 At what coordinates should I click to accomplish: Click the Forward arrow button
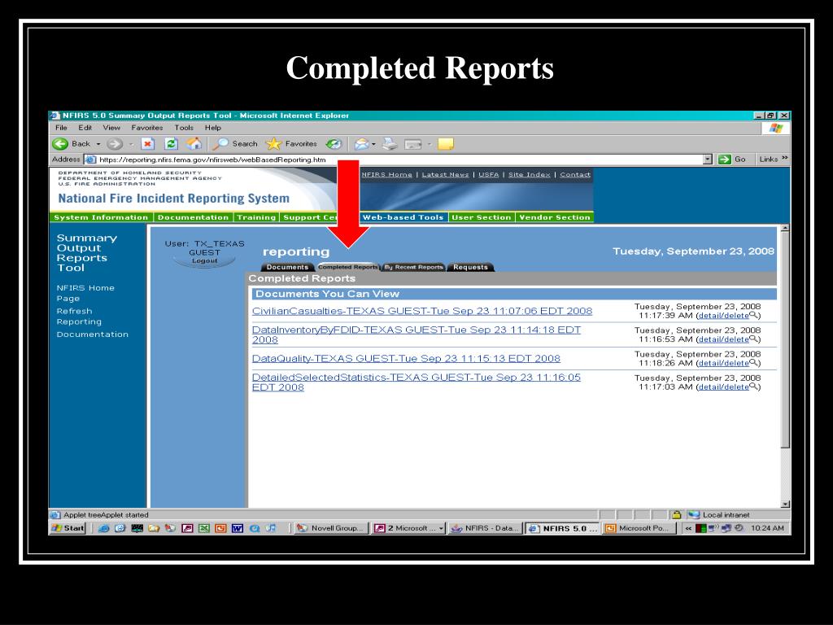coord(114,143)
